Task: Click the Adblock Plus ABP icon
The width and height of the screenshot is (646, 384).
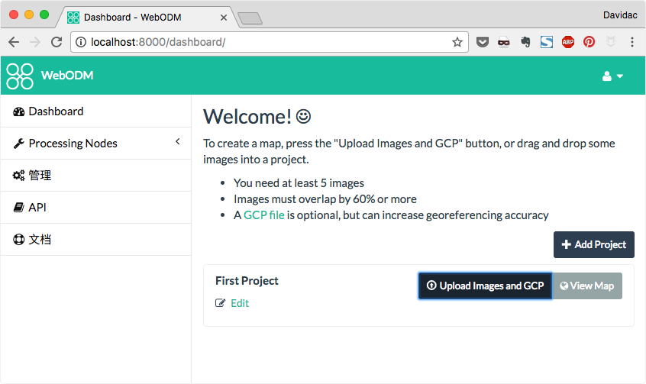Action: tap(568, 42)
